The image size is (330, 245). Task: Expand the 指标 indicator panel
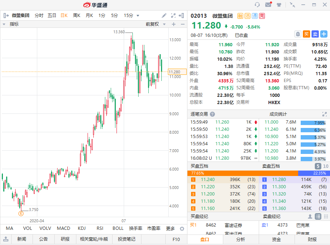(x=4, y=24)
